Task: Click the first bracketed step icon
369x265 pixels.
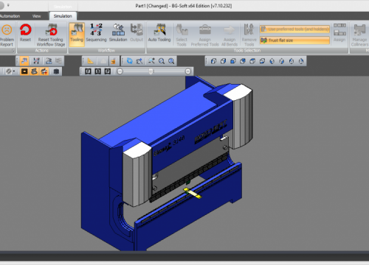Action: pos(88,71)
